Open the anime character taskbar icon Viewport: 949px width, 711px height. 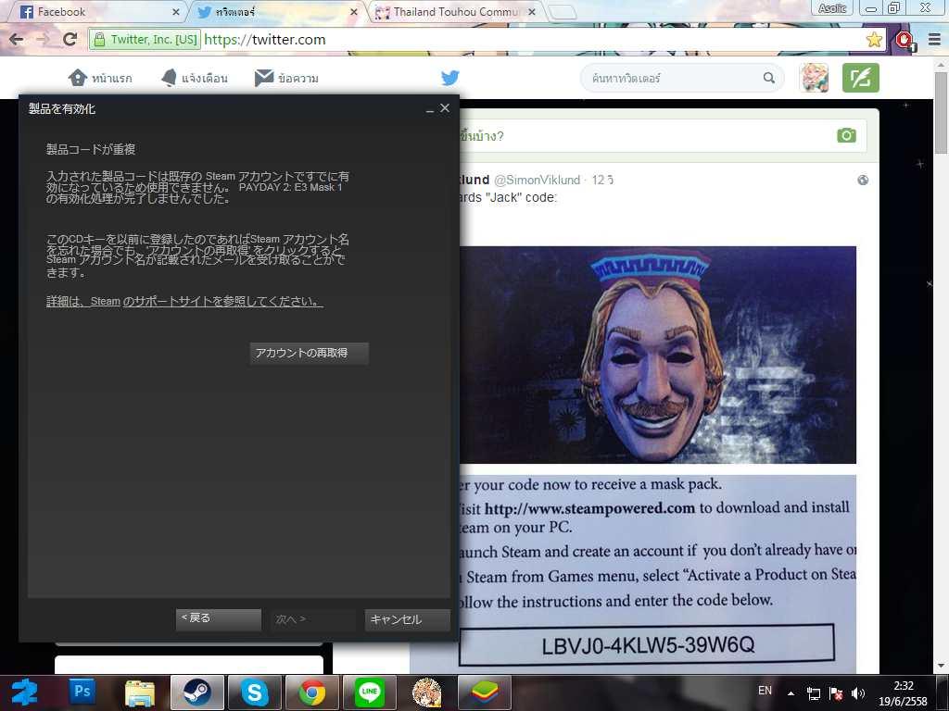(x=426, y=692)
